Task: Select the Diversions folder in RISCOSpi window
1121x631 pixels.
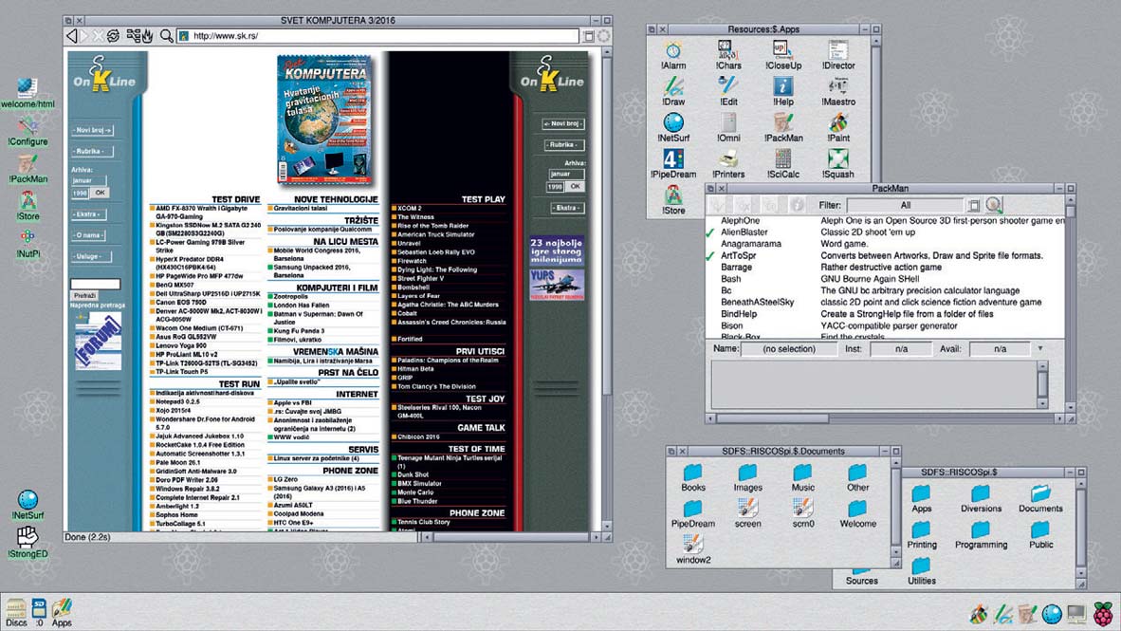Action: [981, 499]
